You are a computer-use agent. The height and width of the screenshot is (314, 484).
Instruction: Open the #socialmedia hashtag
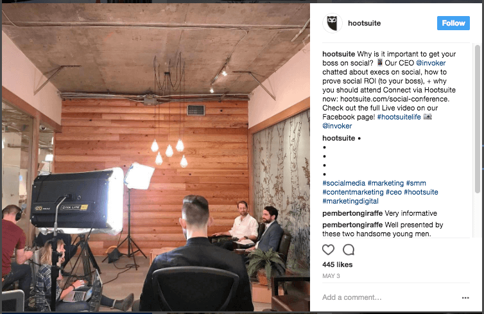tap(343, 183)
